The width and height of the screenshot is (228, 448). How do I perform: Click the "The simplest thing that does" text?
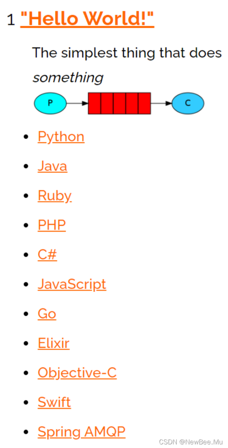click(x=127, y=53)
